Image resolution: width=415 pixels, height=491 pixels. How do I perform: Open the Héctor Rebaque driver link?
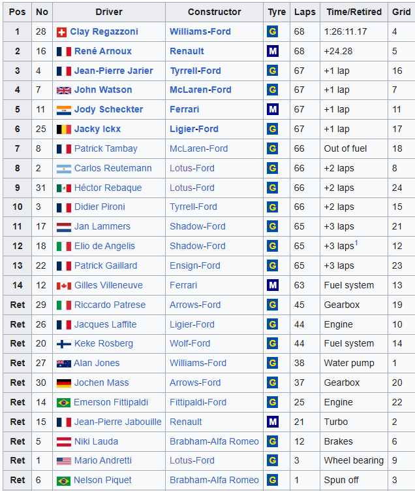108,188
